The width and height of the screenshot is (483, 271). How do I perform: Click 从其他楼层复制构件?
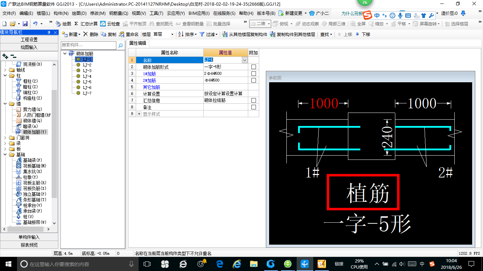tap(245, 34)
